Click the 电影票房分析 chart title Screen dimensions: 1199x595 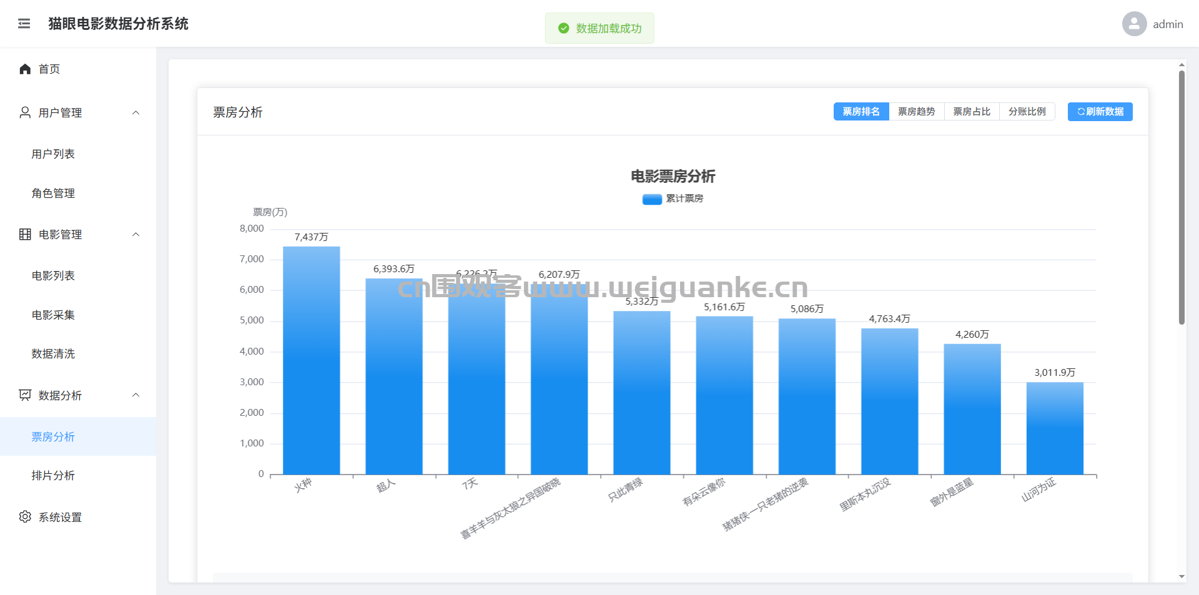pyautogui.click(x=673, y=177)
